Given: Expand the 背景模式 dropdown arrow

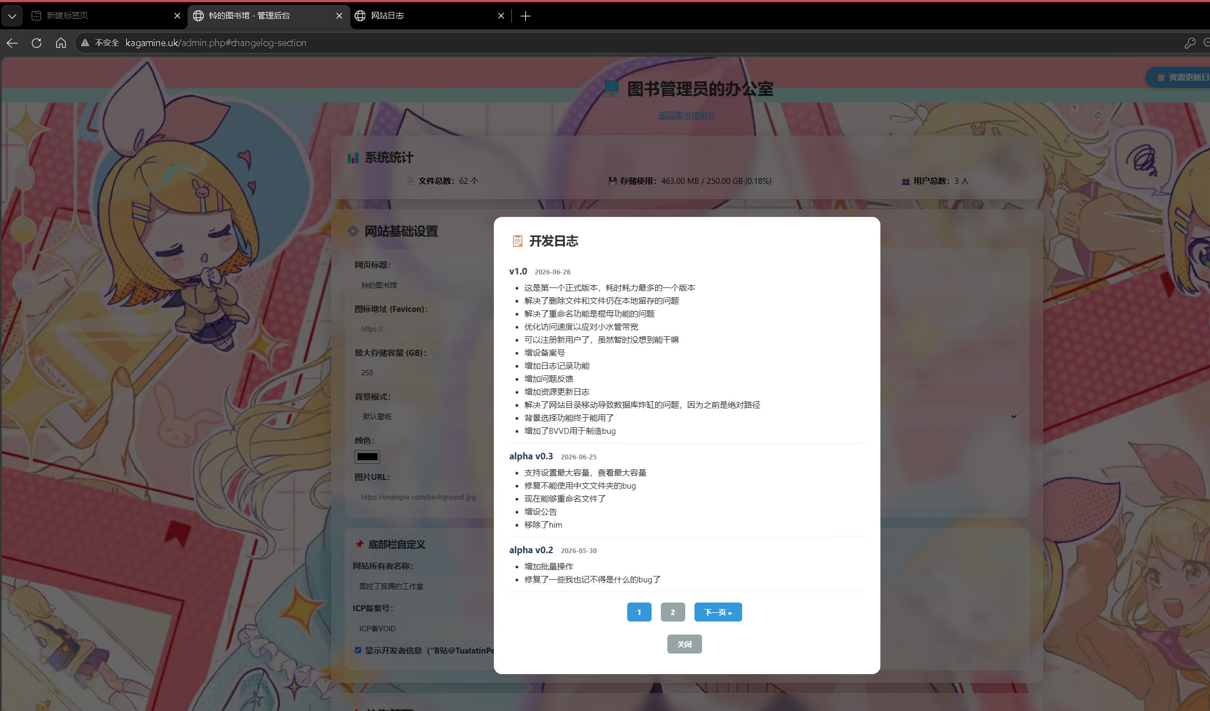Looking at the screenshot, I should tap(1014, 417).
